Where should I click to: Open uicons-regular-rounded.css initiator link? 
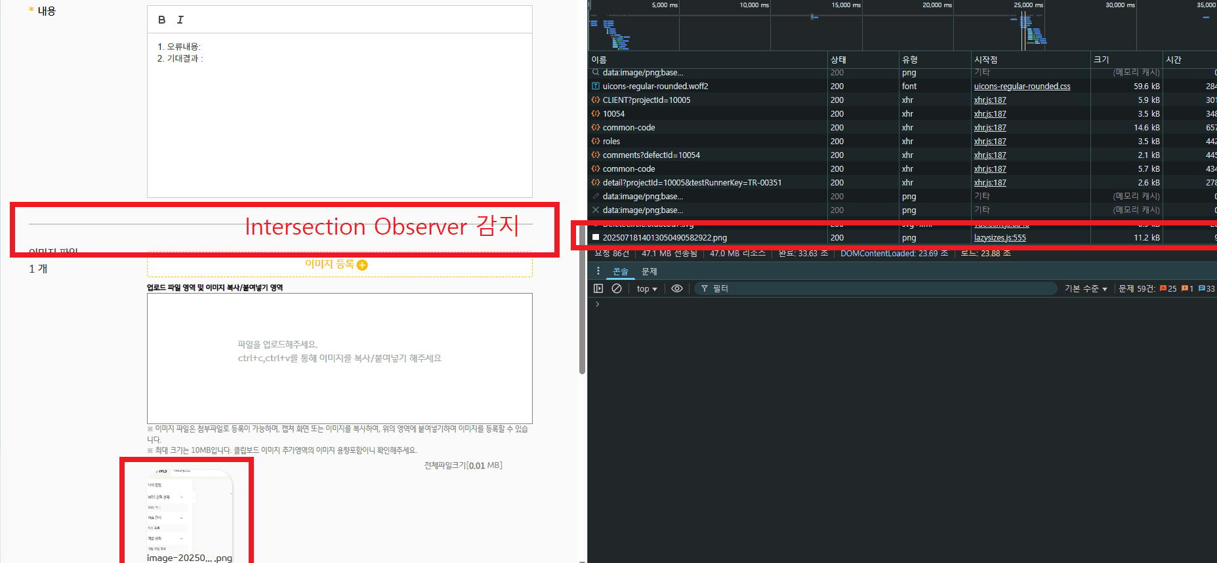click(x=1022, y=87)
